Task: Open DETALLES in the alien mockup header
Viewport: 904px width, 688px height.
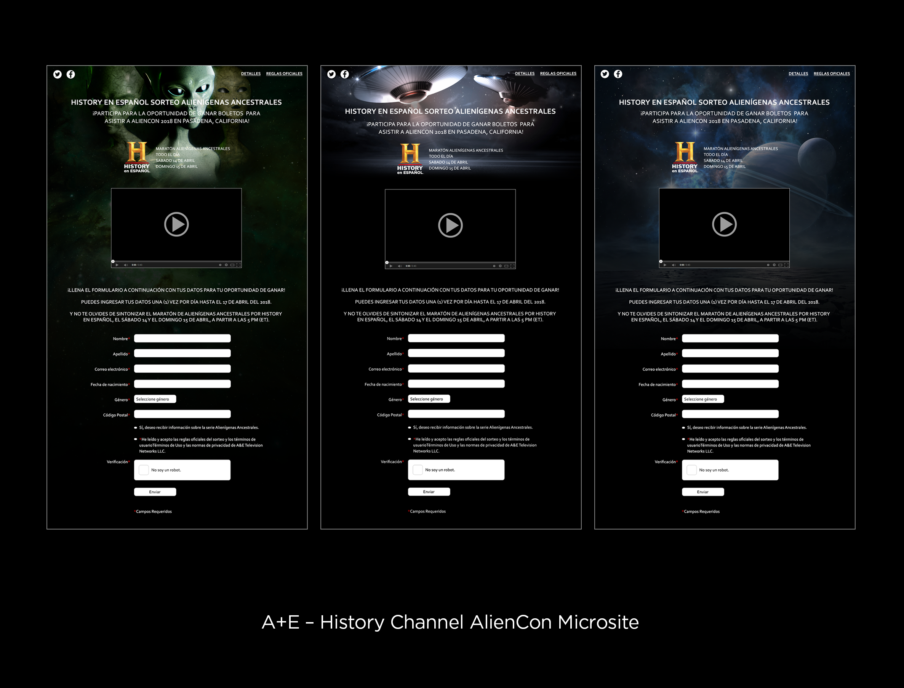Action: click(251, 74)
